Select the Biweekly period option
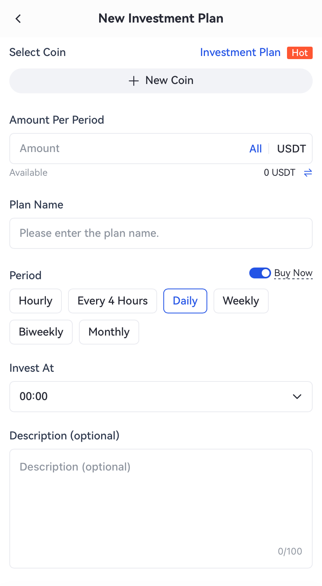The image size is (322, 586). coord(41,332)
